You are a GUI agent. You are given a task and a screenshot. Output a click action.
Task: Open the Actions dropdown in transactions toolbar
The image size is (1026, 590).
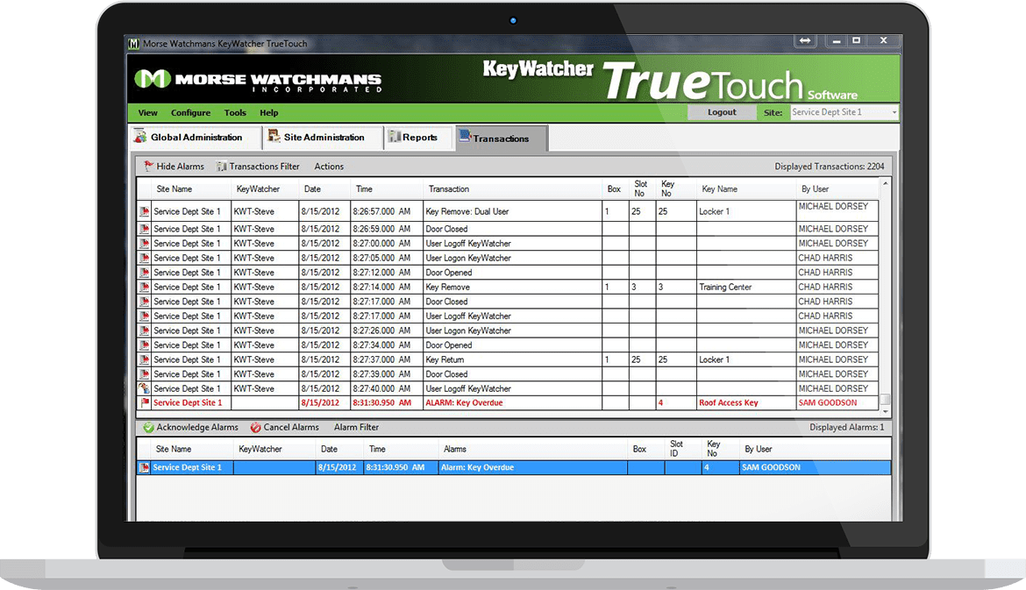[x=329, y=167]
